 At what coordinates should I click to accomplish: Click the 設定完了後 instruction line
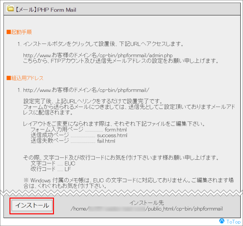tap(93, 101)
